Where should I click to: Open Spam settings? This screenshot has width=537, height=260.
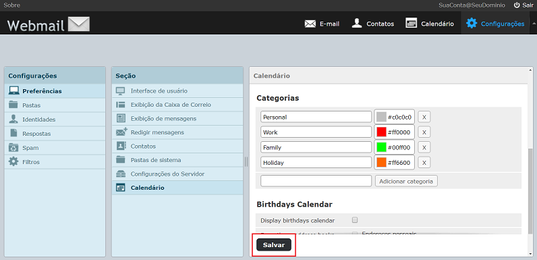pos(55,148)
